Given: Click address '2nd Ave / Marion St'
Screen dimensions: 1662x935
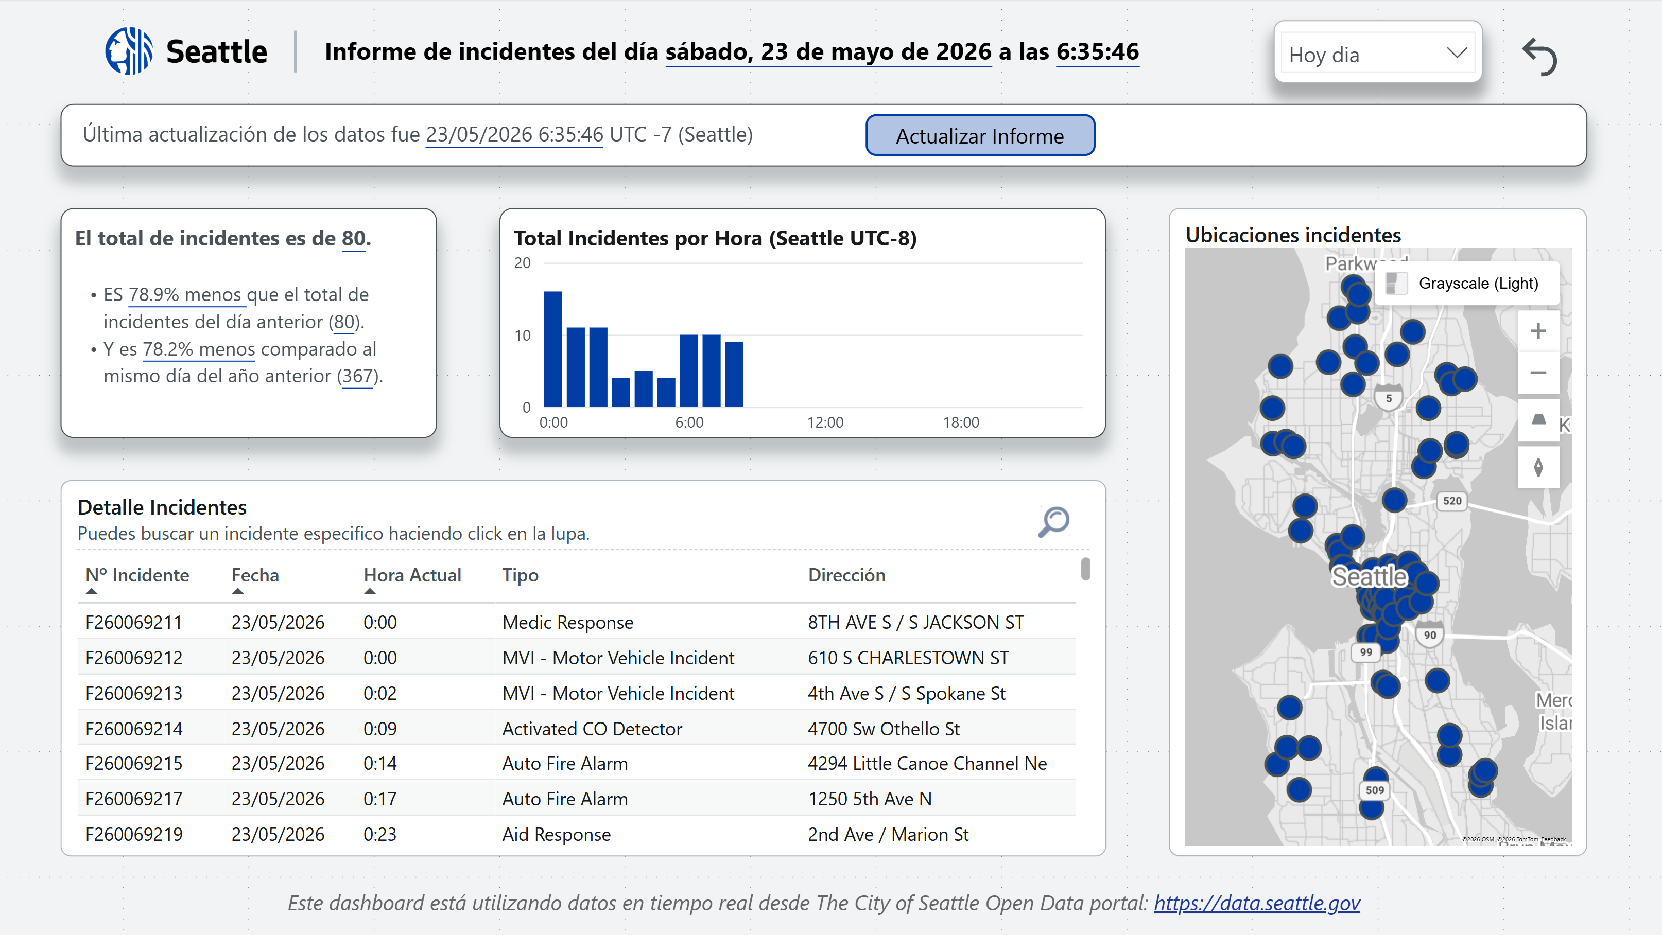Looking at the screenshot, I should point(888,835).
